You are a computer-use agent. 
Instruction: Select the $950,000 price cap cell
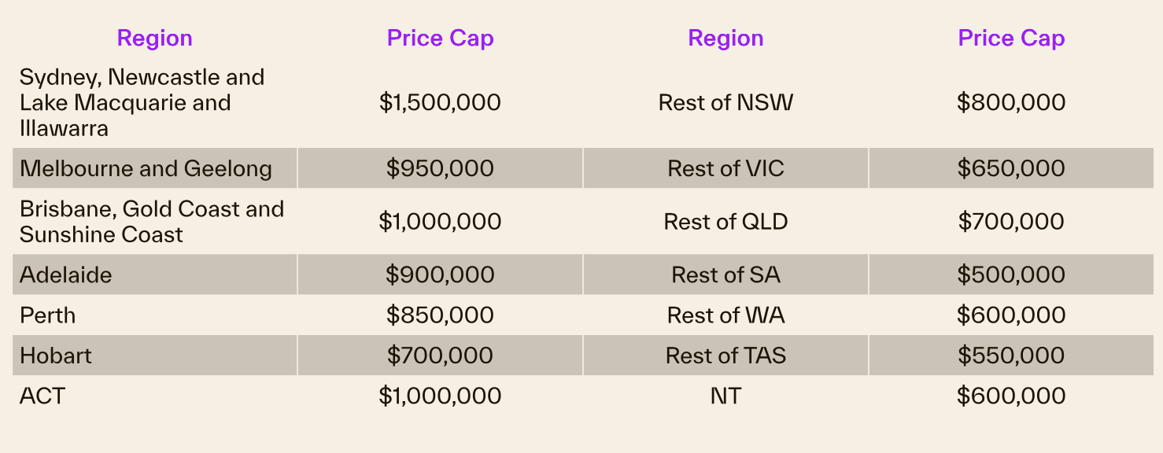440,168
